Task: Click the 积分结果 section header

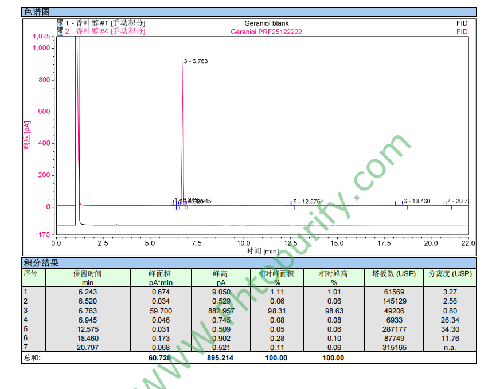Action: click(x=41, y=263)
